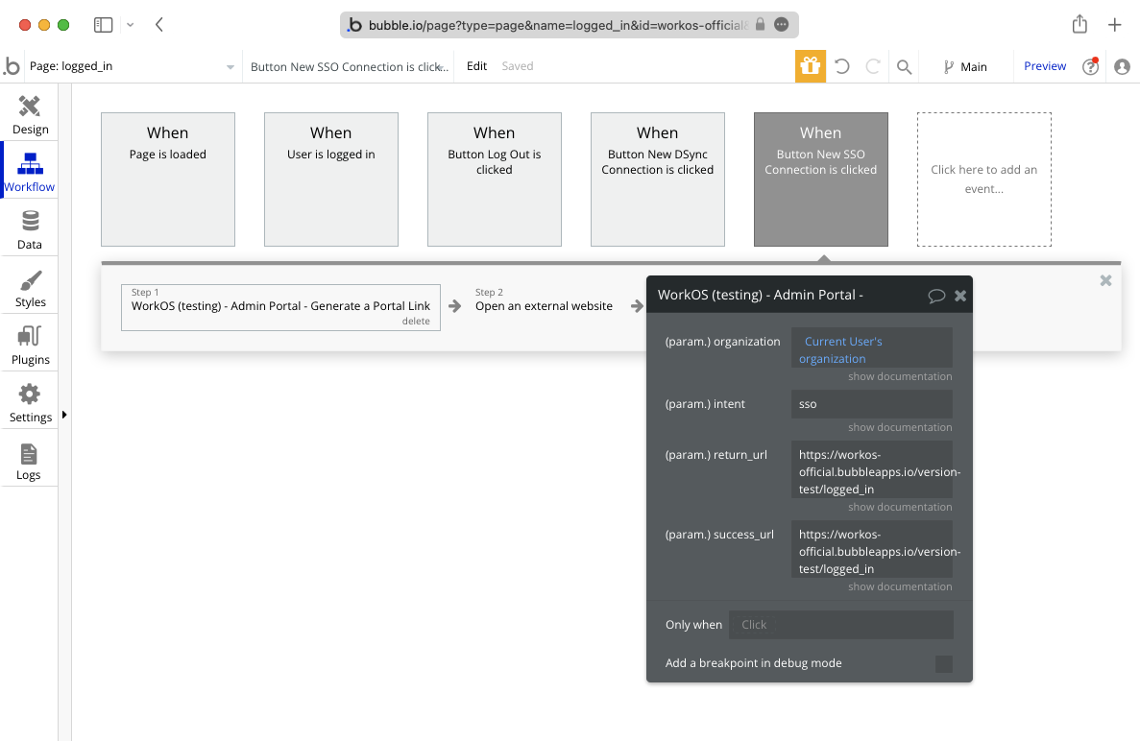Enable Add a breakpoint in debug mode

point(943,663)
